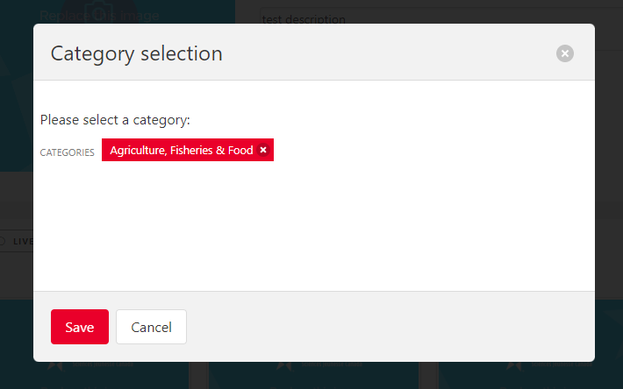The image size is (623, 389).
Task: Click the blank white dialog body
Action: click(313, 228)
